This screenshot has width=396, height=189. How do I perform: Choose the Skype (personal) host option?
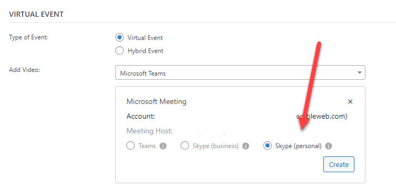click(x=268, y=146)
